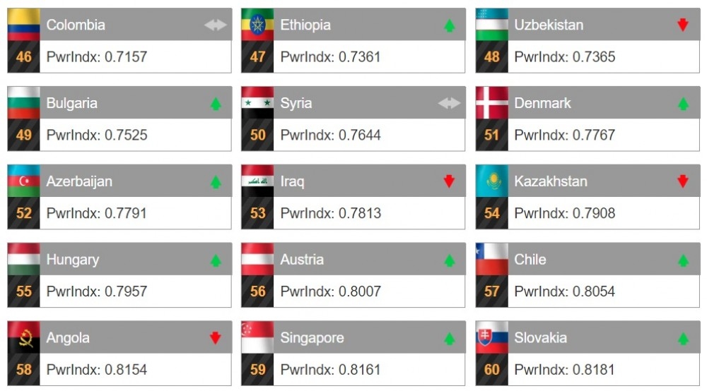Click the green up arrow beside Denmark
The image size is (707, 391).
click(x=683, y=104)
